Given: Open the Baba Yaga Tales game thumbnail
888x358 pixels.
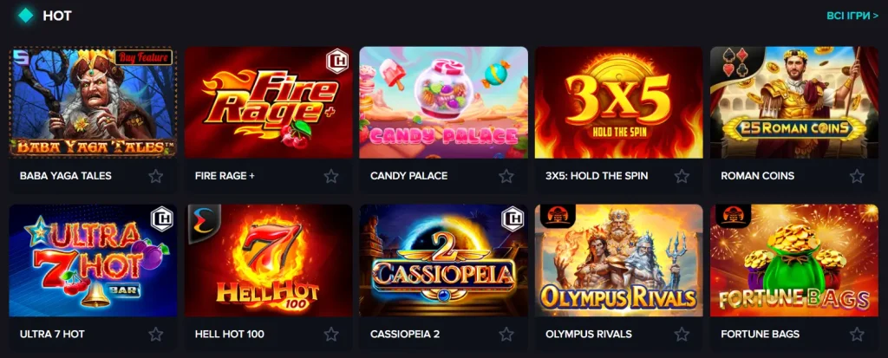Looking at the screenshot, I should pos(93,102).
